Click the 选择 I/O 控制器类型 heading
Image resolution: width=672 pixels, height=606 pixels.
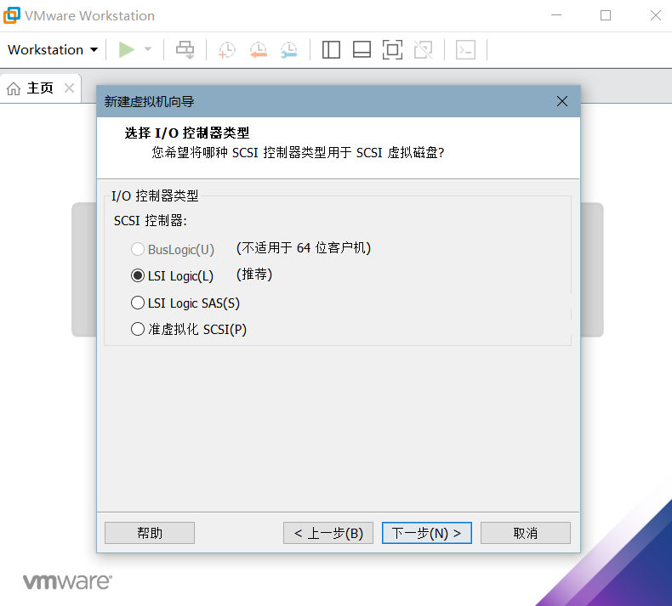tap(187, 133)
